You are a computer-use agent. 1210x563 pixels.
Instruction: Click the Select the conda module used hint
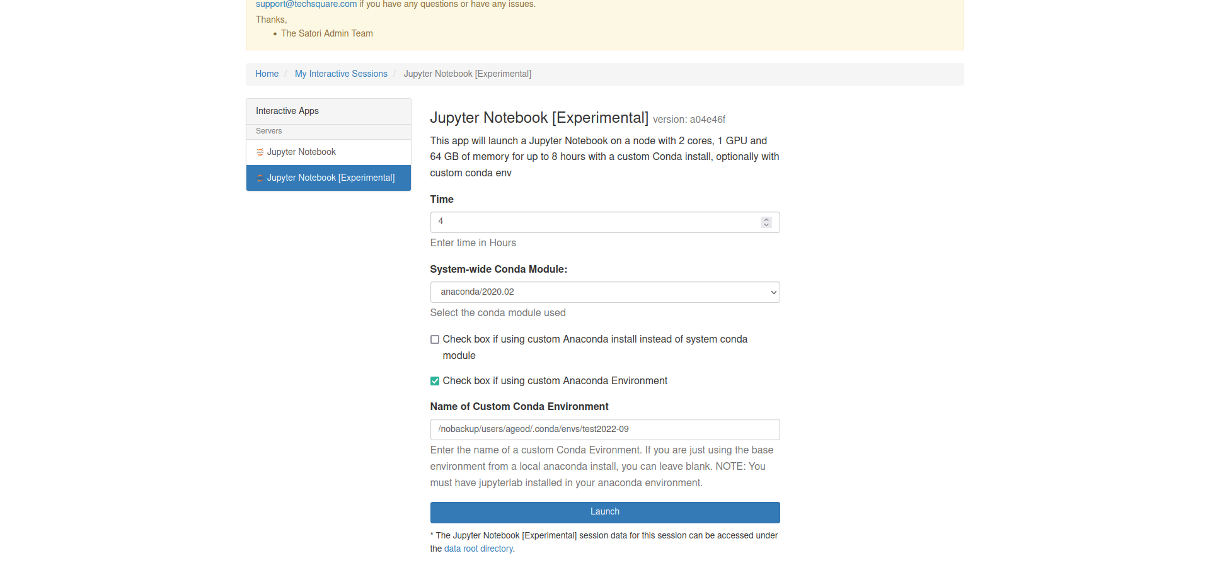click(498, 312)
